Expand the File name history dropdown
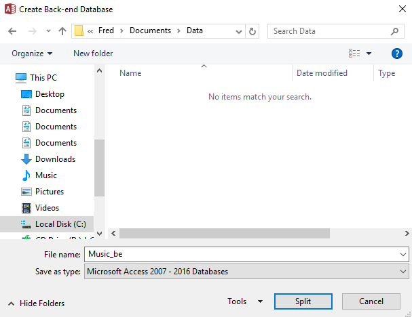The image size is (412, 317). pos(403,254)
